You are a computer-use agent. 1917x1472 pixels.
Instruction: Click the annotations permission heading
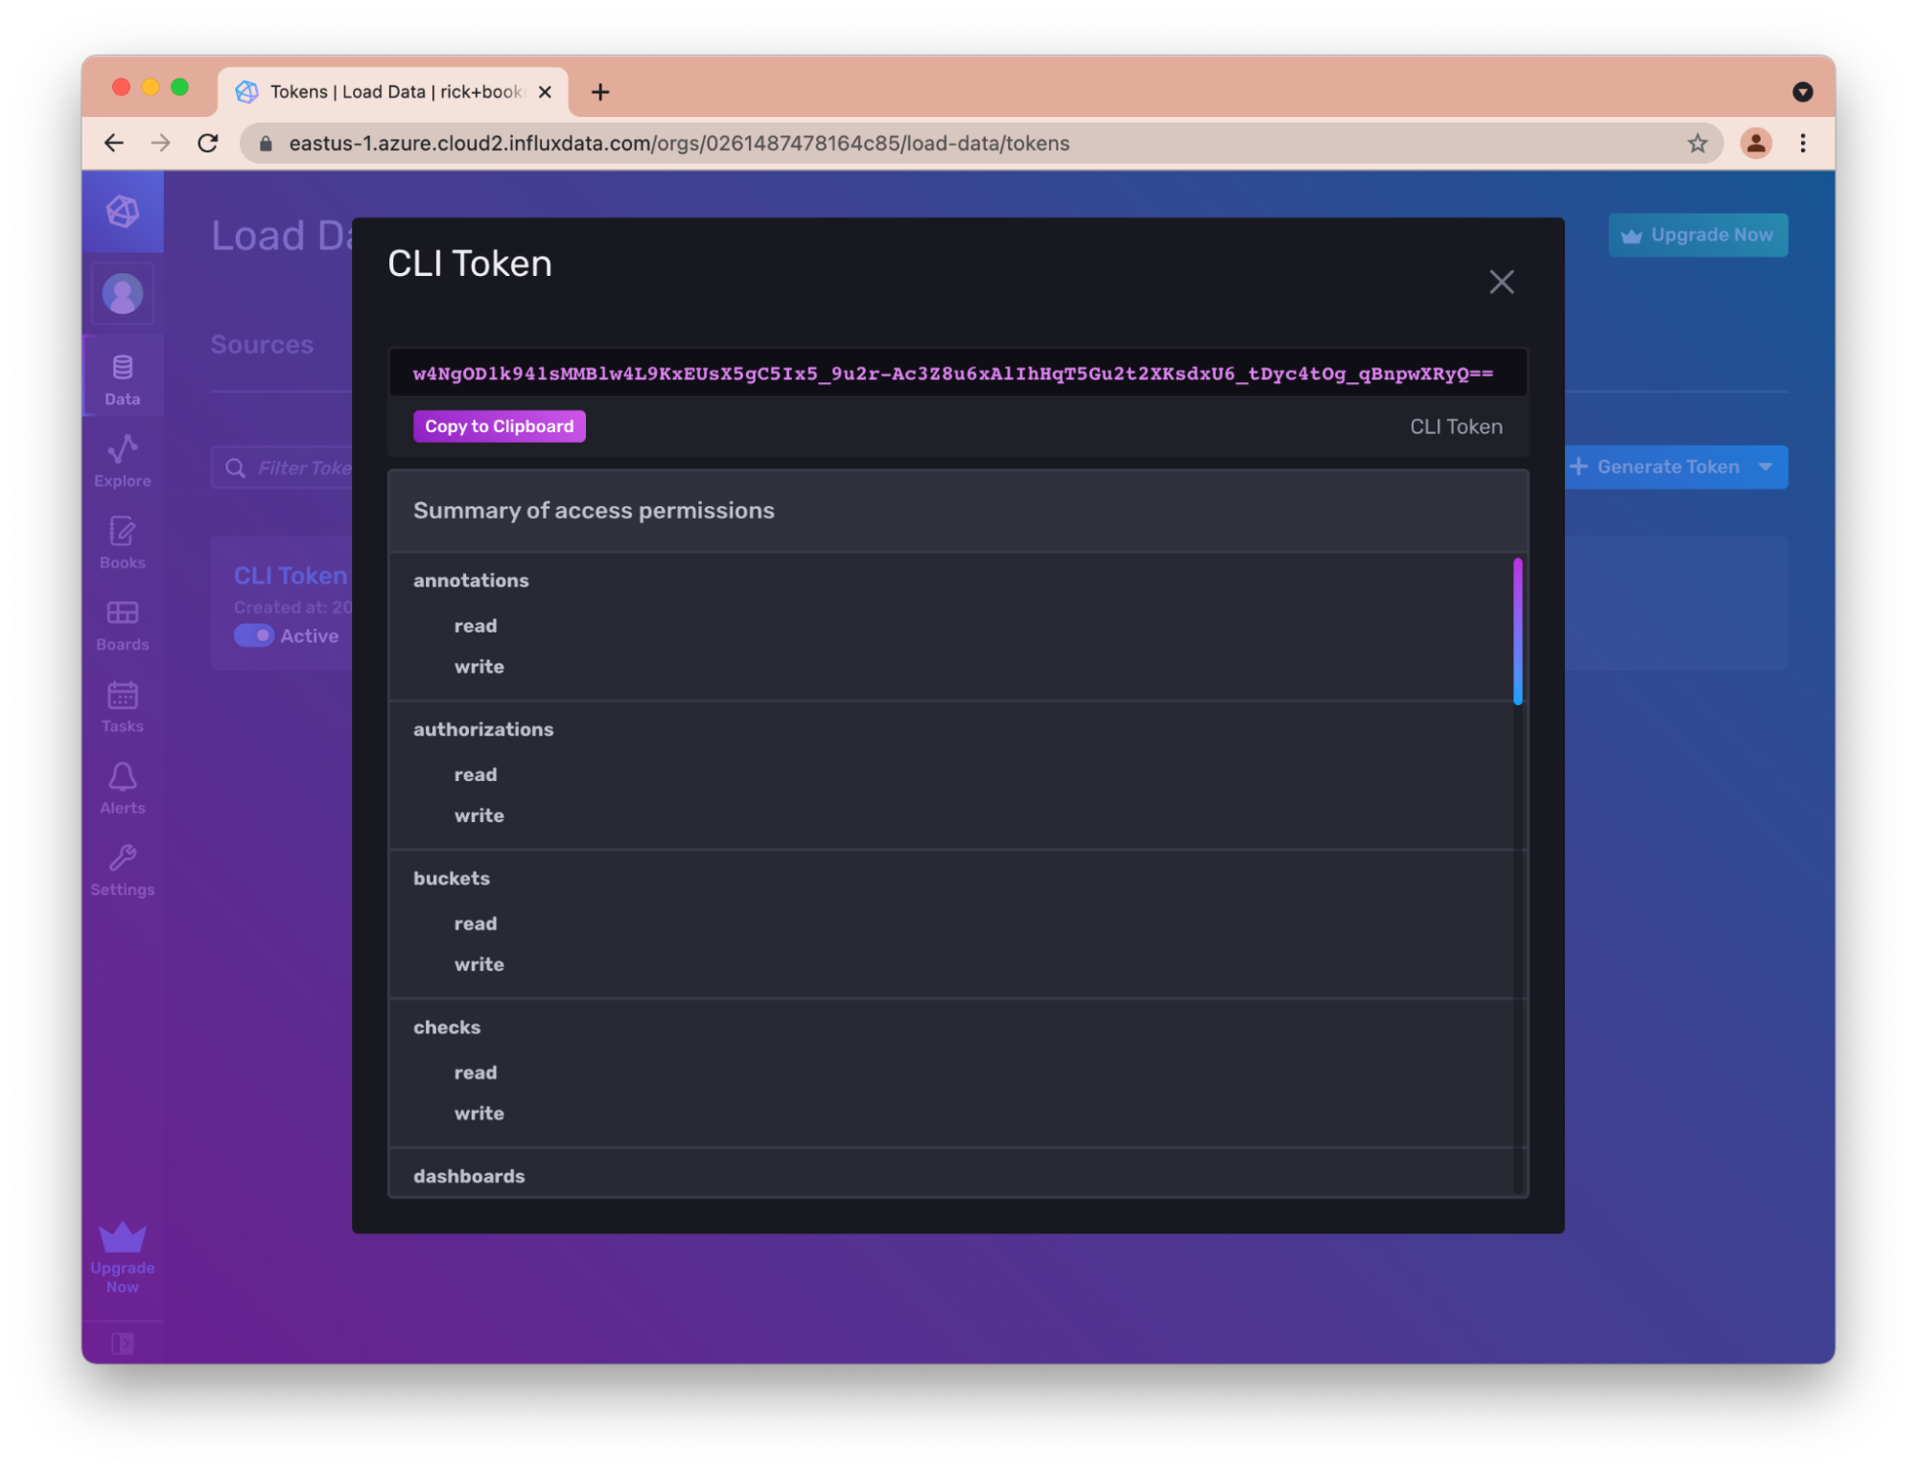coord(471,580)
